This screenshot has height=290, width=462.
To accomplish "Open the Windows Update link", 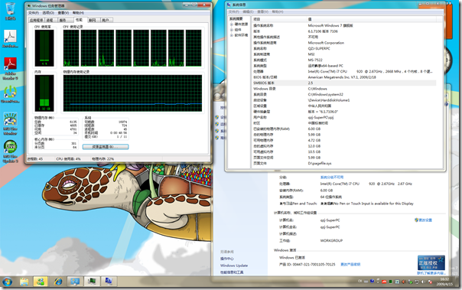I will point(234,266).
